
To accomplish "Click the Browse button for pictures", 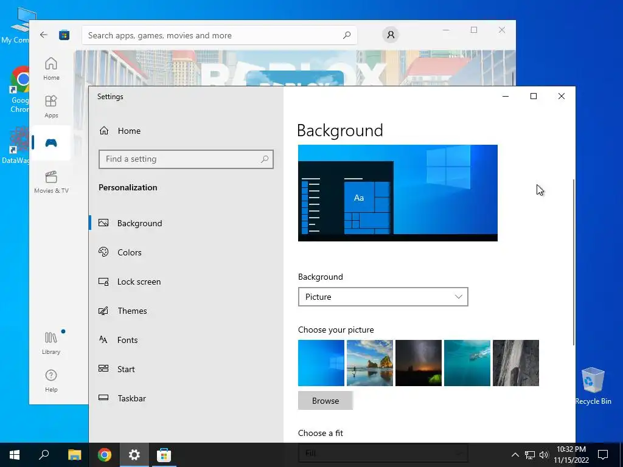I will point(325,401).
